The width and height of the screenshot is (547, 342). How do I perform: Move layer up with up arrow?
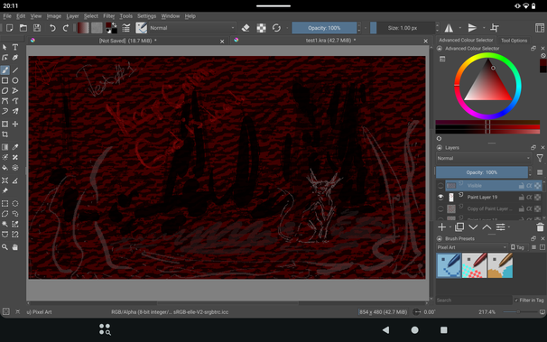[x=487, y=227]
